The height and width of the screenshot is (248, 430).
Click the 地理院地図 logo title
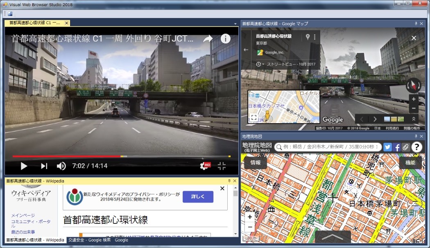[x=257, y=147]
